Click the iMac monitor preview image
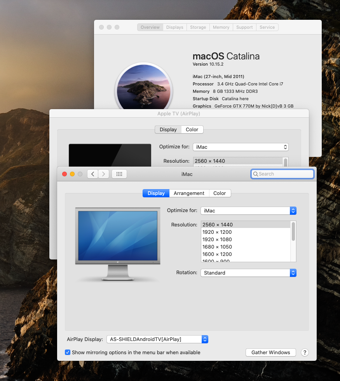The image size is (340, 381). [x=118, y=244]
